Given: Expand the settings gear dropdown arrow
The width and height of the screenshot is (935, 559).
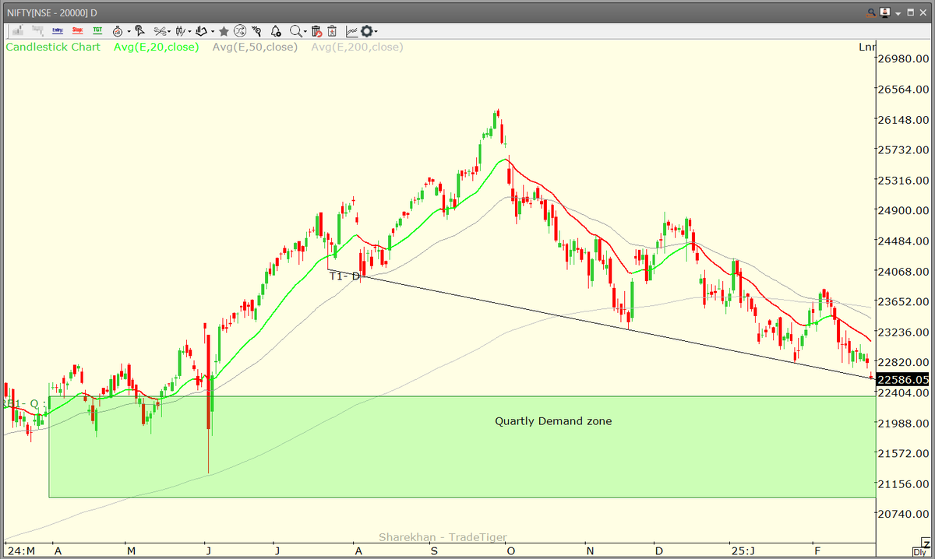Looking at the screenshot, I should click(x=376, y=32).
